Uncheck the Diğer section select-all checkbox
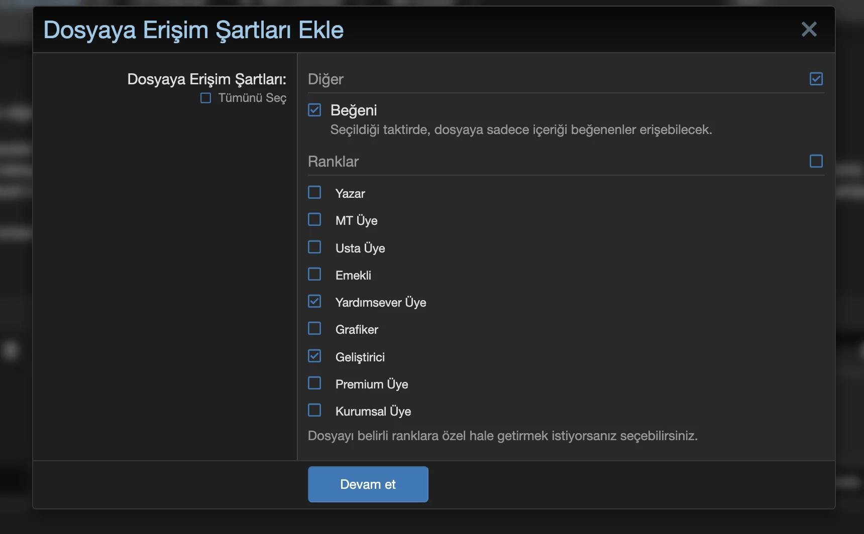The width and height of the screenshot is (864, 534). pyautogui.click(x=816, y=79)
